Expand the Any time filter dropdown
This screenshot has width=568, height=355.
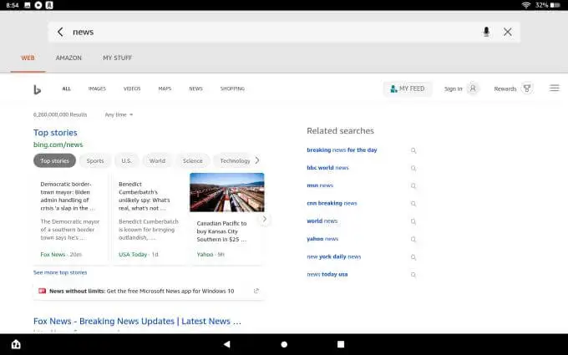click(119, 114)
